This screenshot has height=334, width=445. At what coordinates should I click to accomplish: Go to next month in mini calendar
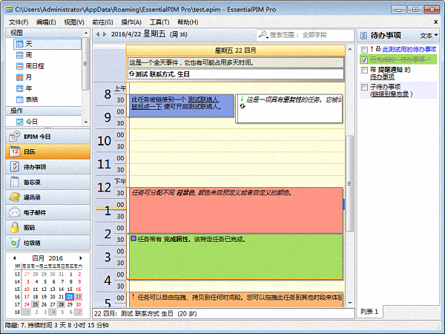(x=81, y=258)
